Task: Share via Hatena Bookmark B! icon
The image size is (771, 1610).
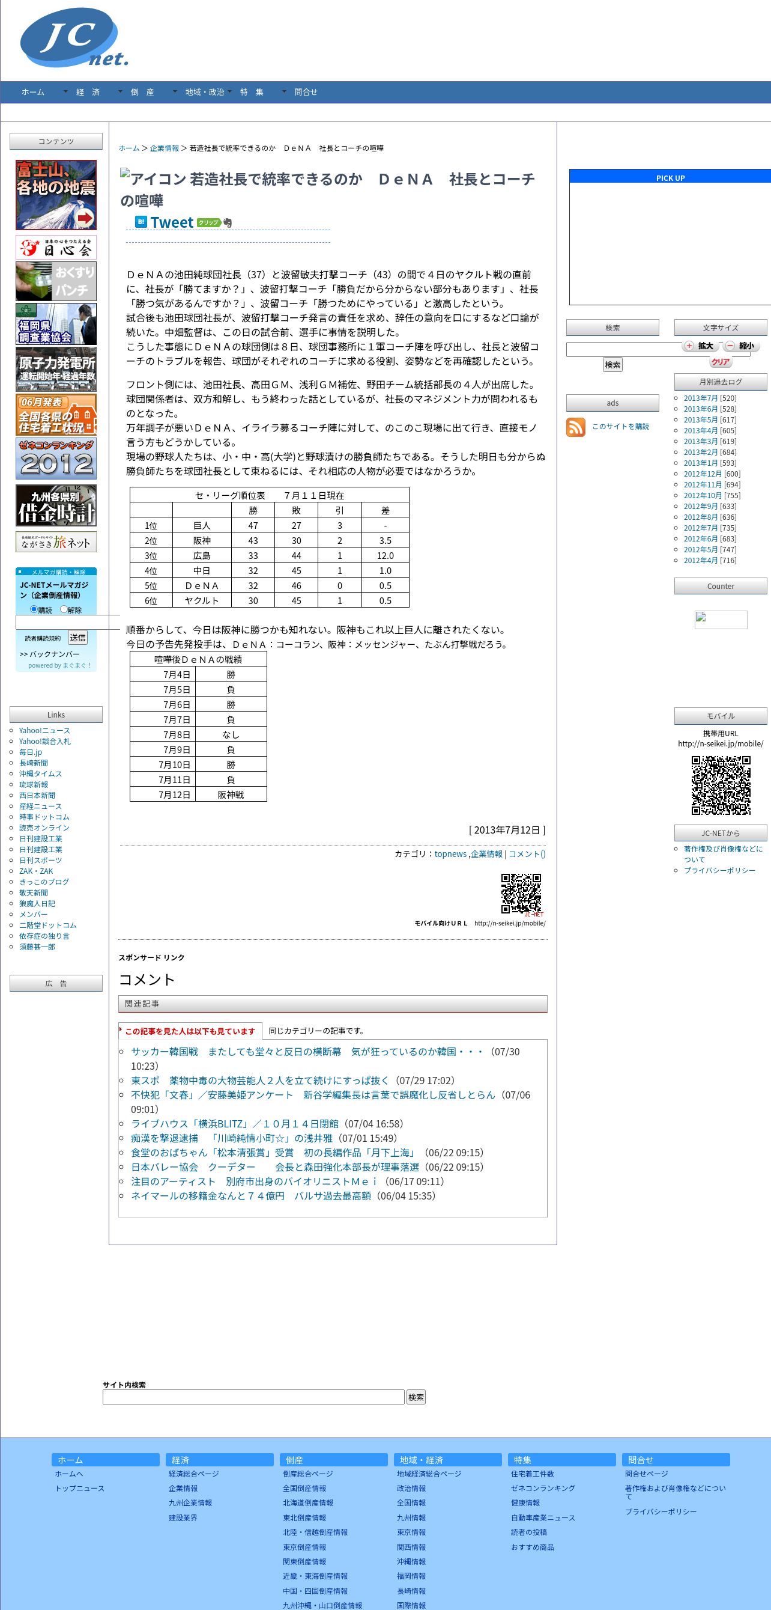Action: [x=141, y=222]
